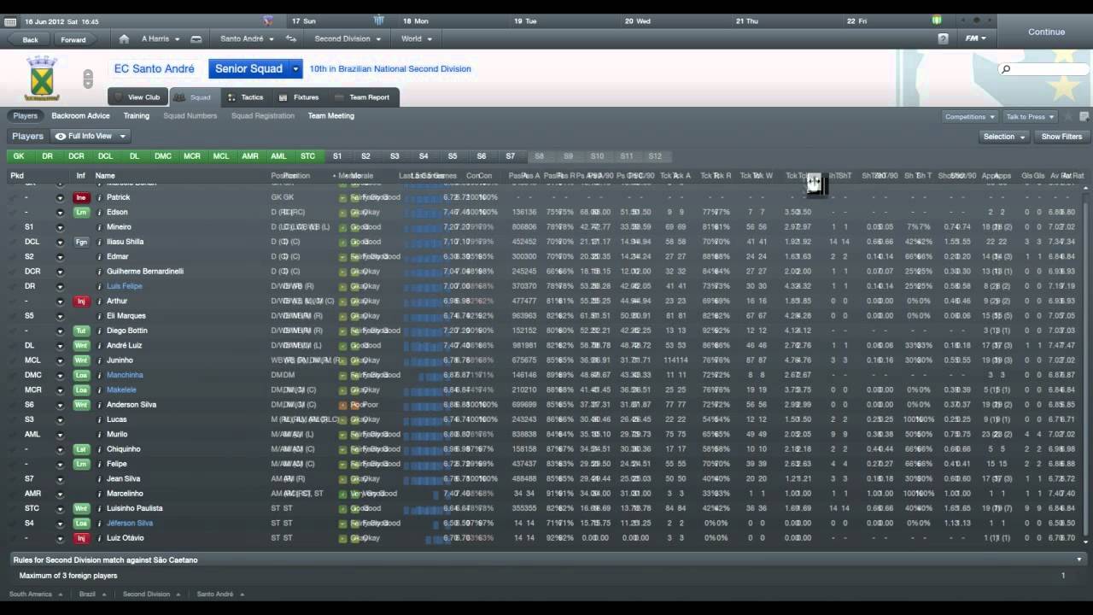Click the Forward navigation button

[x=73, y=39]
